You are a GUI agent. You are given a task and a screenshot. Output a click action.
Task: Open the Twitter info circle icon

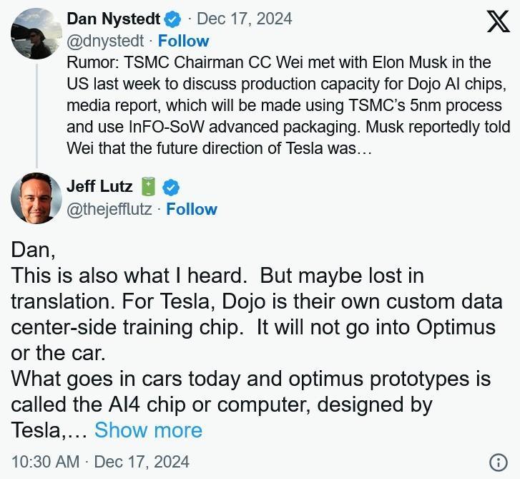498,462
